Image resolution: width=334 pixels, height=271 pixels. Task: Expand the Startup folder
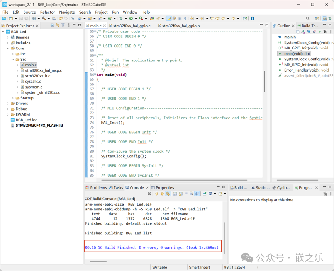[13, 98]
